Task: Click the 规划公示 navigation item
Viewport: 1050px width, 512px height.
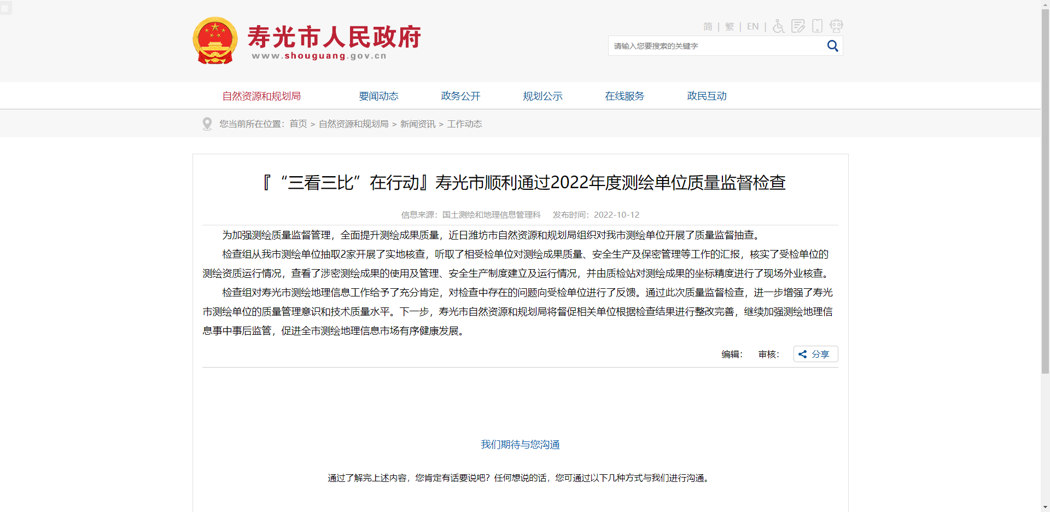Action: point(543,96)
